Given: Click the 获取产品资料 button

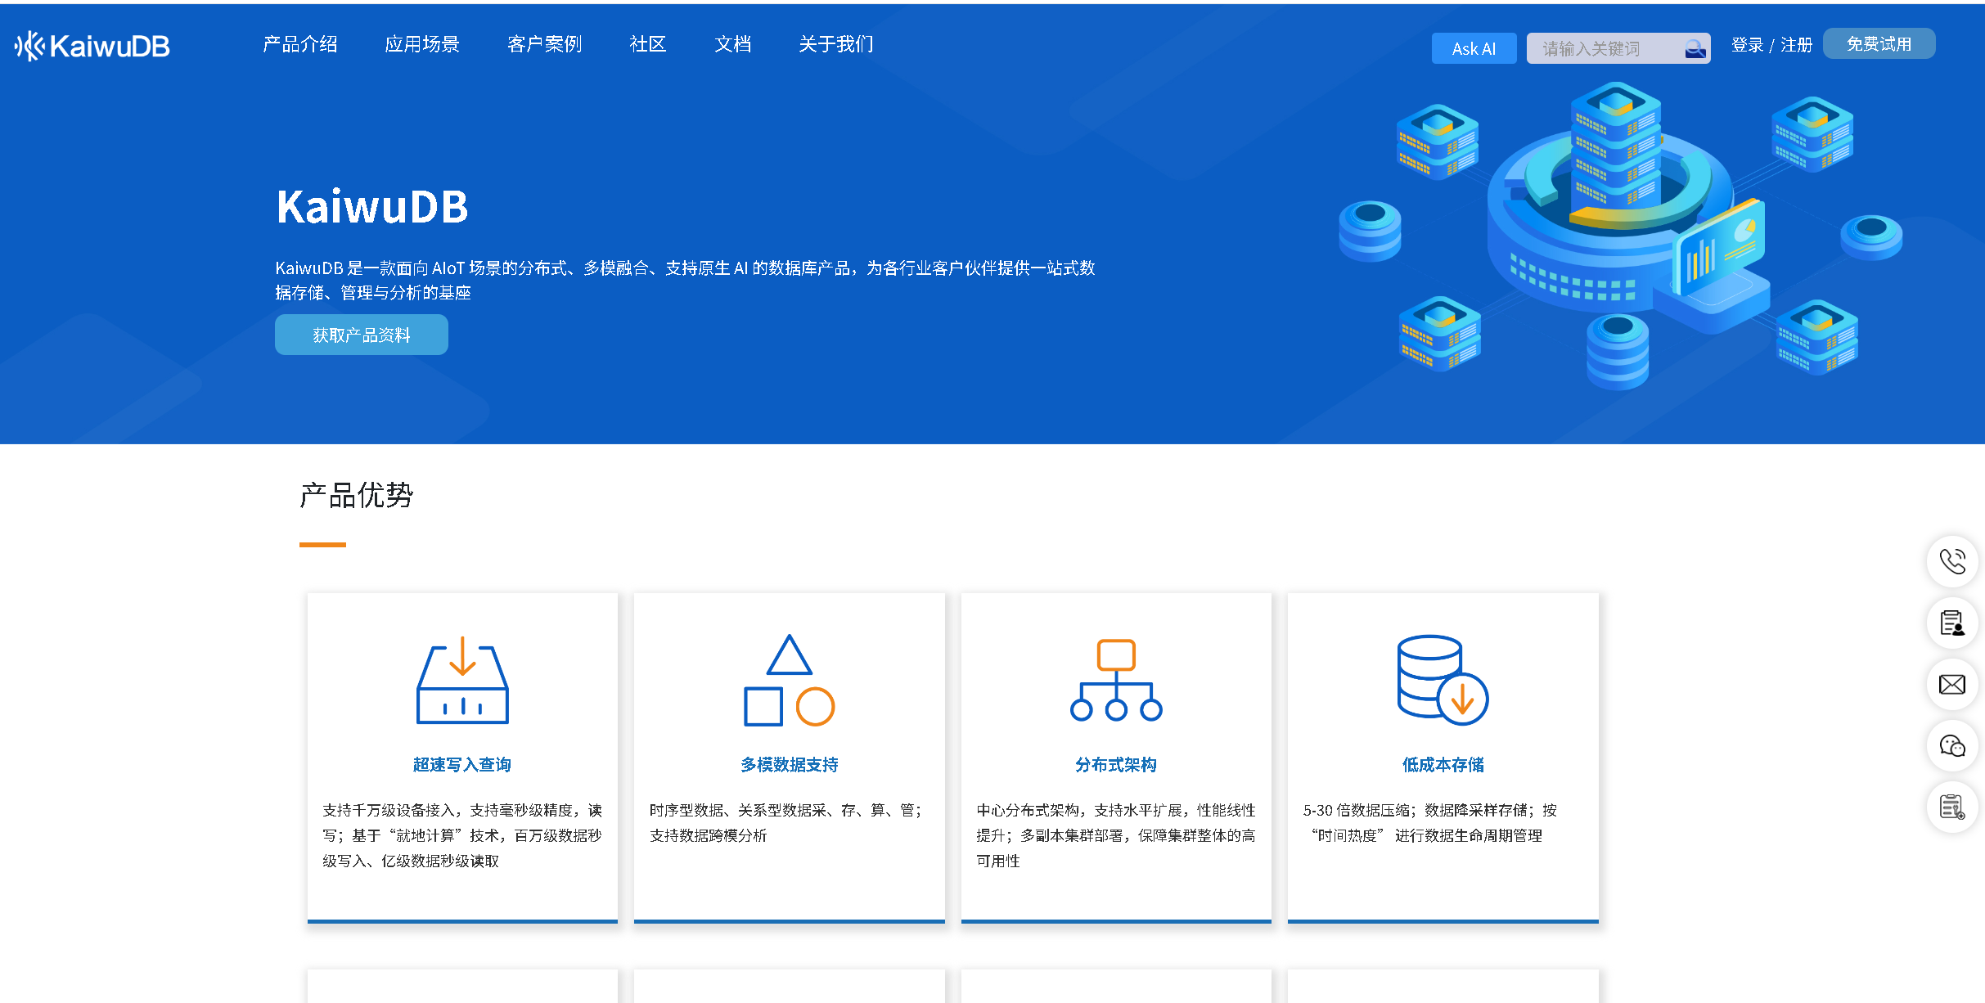Looking at the screenshot, I should (362, 335).
